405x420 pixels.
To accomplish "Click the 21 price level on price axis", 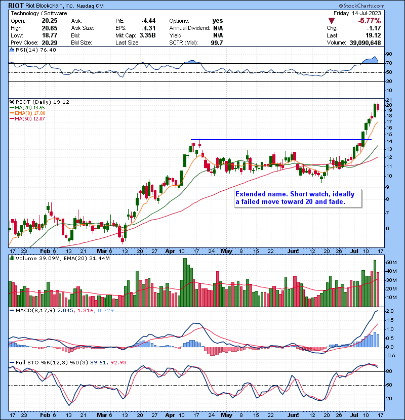I will [x=389, y=100].
